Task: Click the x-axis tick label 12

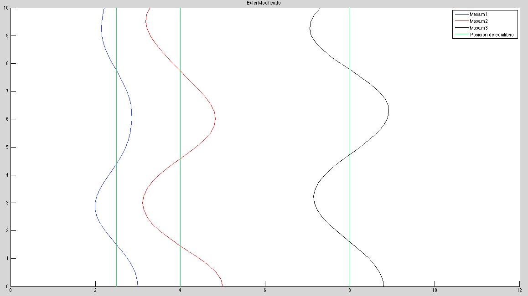Action: pyautogui.click(x=519, y=290)
